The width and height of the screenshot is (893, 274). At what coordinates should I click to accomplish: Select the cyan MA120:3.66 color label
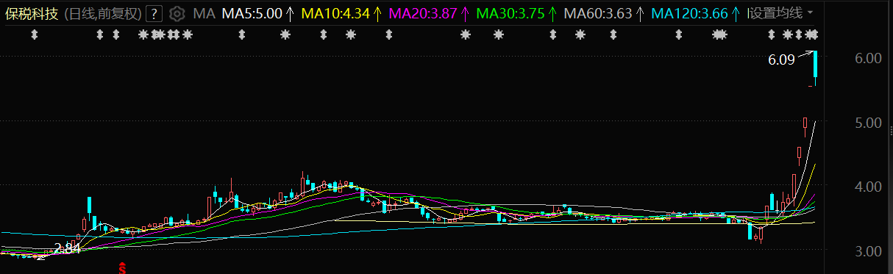point(689,13)
